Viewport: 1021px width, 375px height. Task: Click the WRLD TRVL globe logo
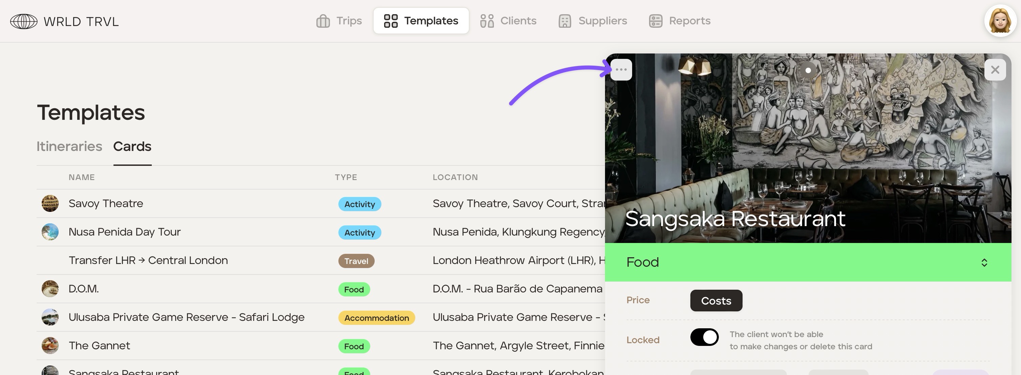pos(24,21)
